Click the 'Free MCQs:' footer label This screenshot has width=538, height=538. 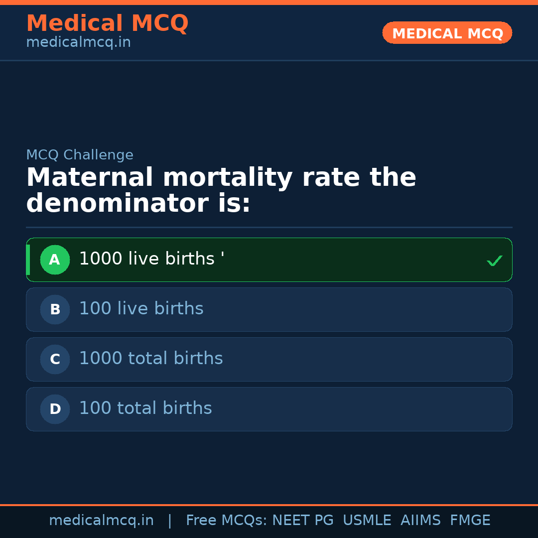[226, 521]
